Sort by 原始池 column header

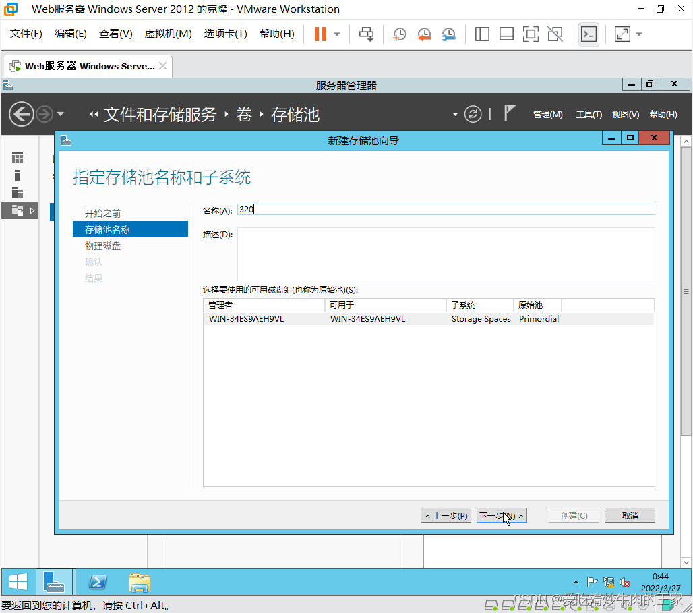point(537,305)
